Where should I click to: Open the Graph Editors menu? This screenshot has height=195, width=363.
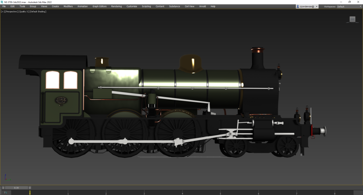(99, 7)
